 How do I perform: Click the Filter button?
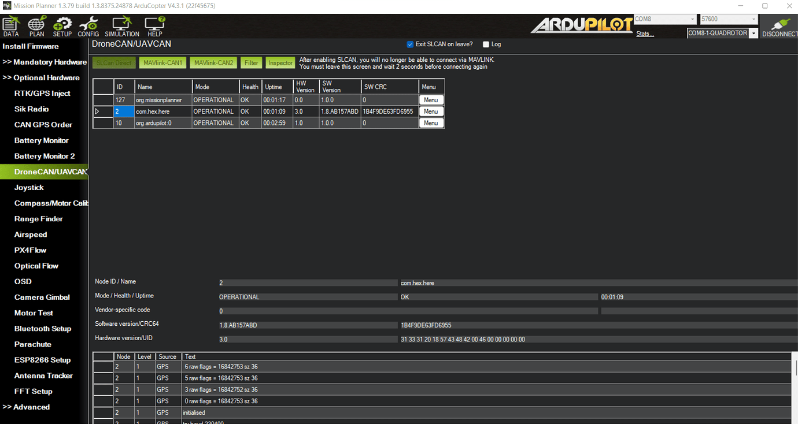pos(252,62)
